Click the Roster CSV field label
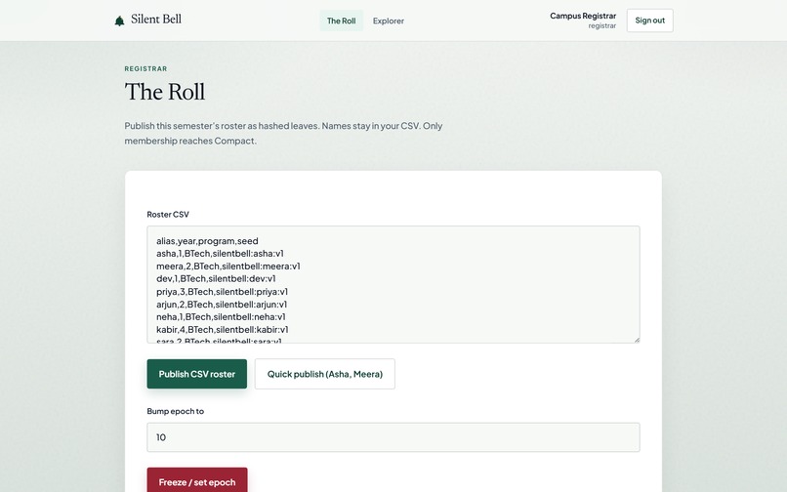 168,215
